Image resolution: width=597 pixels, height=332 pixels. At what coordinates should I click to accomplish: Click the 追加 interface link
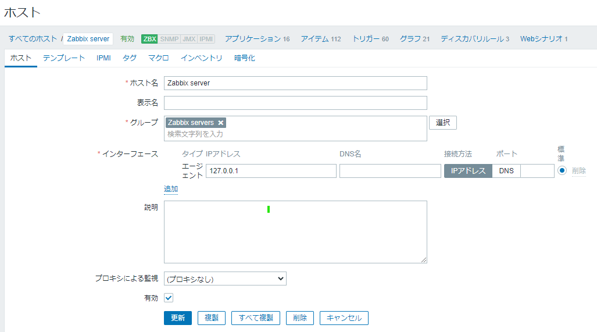(171, 189)
